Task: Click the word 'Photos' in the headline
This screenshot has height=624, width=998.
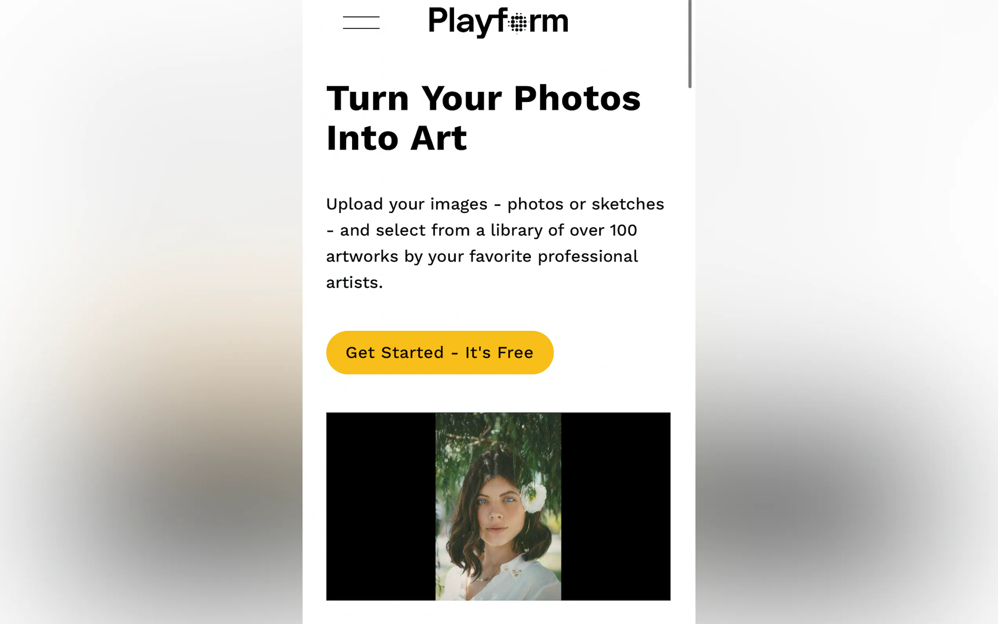Action: coord(577,98)
